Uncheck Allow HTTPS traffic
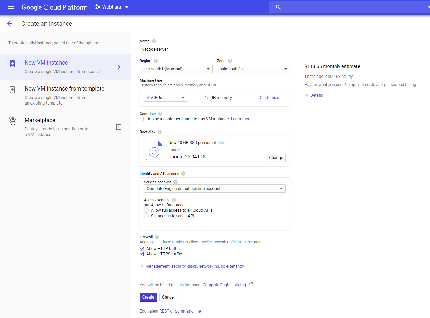 coord(142,254)
